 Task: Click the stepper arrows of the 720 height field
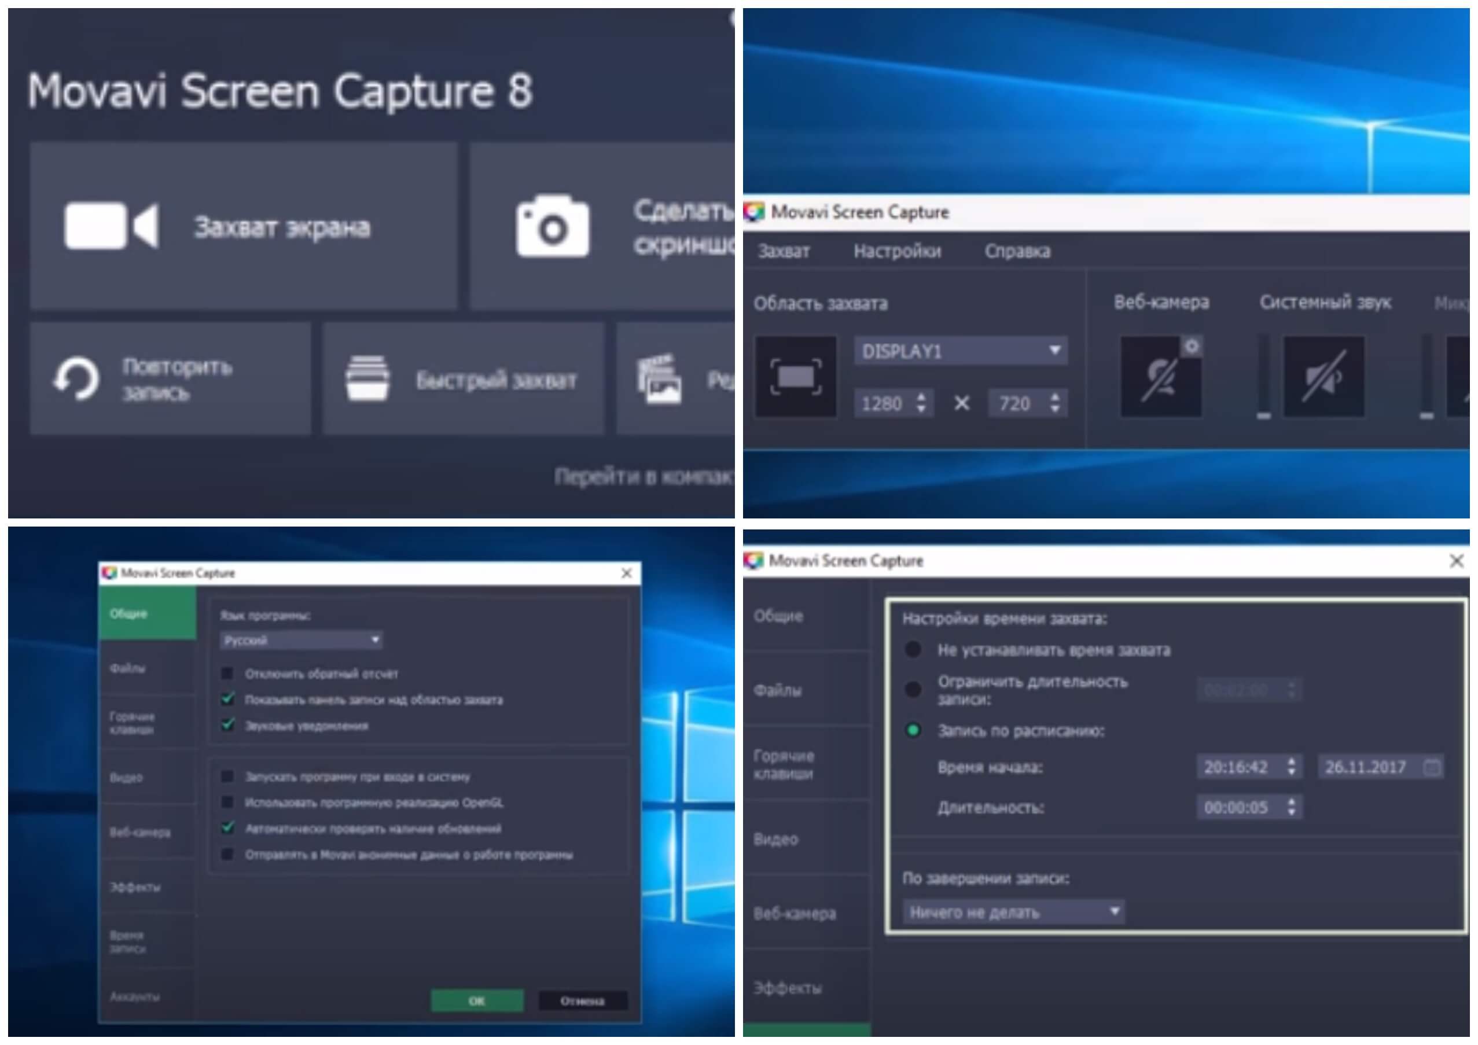(1054, 403)
